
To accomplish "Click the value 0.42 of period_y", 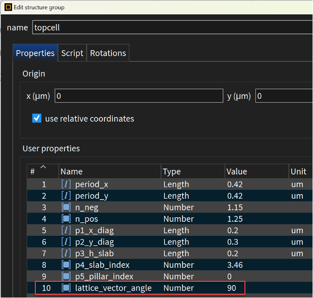I will tap(235, 196).
